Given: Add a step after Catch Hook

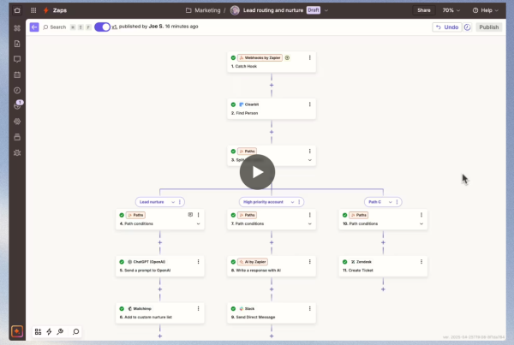Looking at the screenshot, I should point(272,86).
